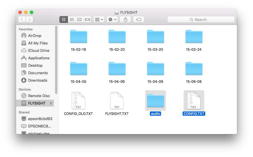Select the audio folder
Screen dimensions: 253x157
point(155,101)
